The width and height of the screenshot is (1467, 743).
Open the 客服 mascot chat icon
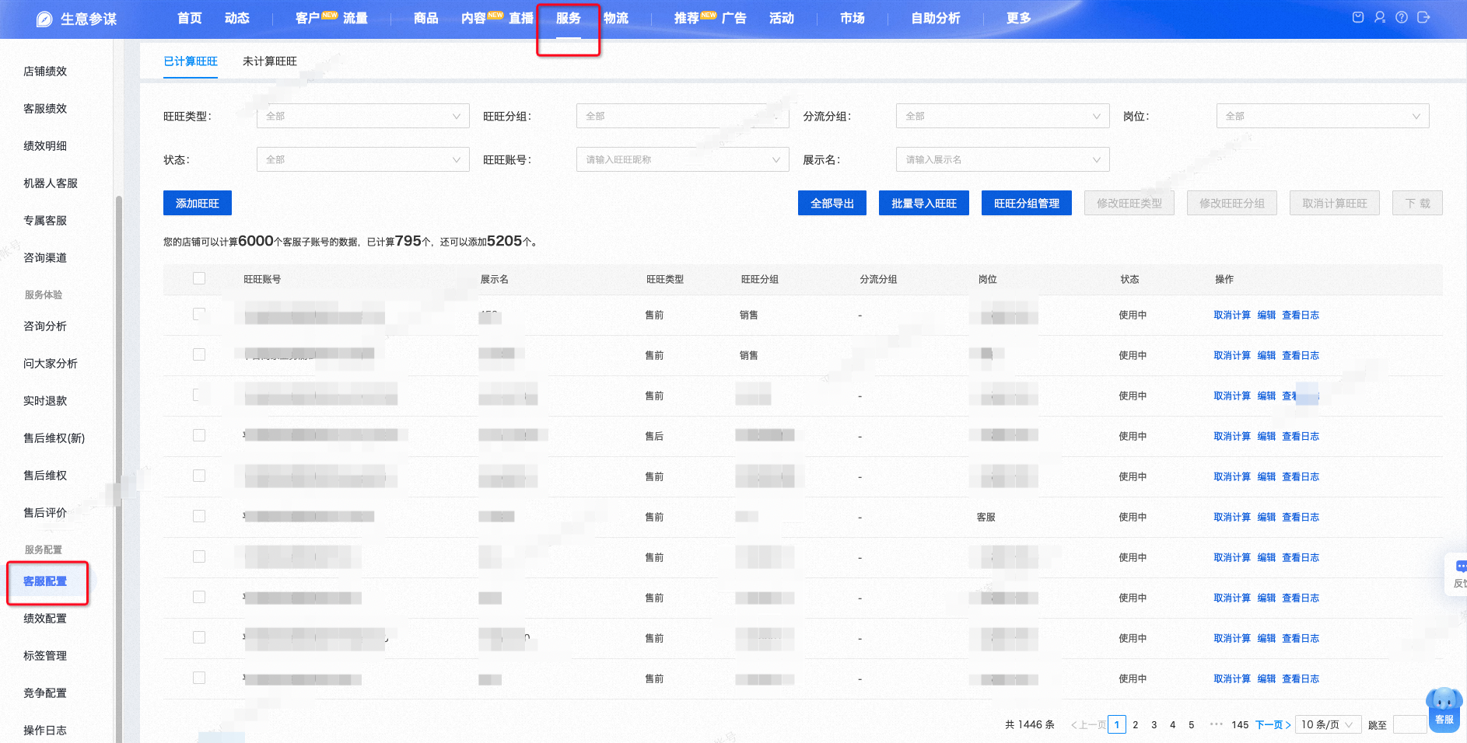tap(1444, 709)
